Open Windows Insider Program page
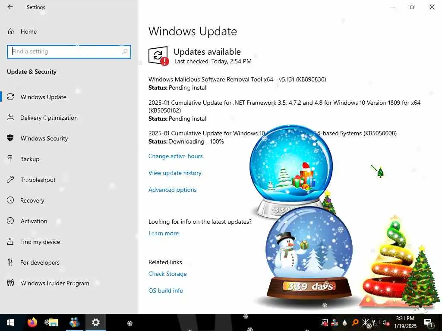This screenshot has width=442, height=331. 55,283
